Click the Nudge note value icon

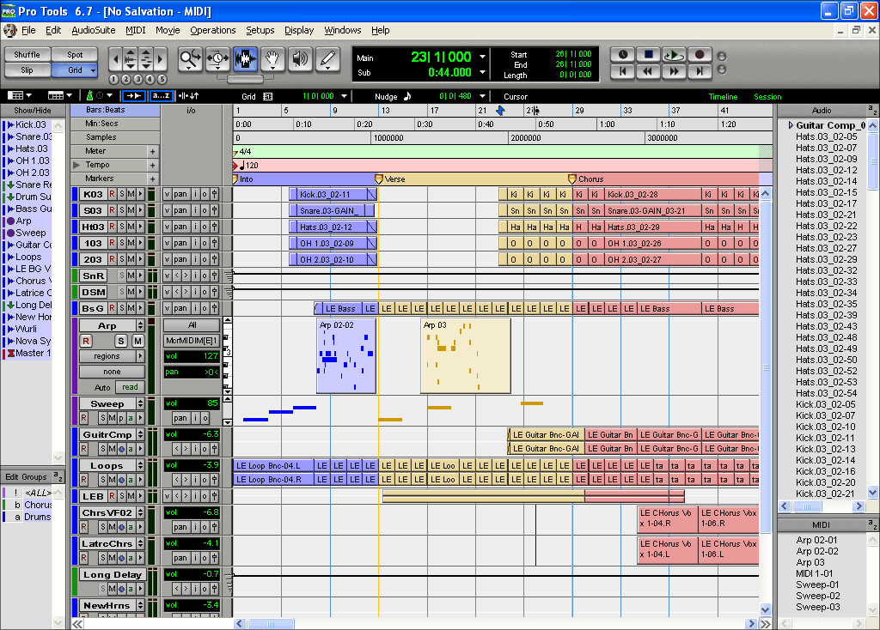tap(407, 96)
